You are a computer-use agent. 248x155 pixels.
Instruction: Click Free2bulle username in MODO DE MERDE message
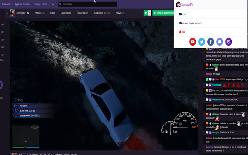[217, 100]
